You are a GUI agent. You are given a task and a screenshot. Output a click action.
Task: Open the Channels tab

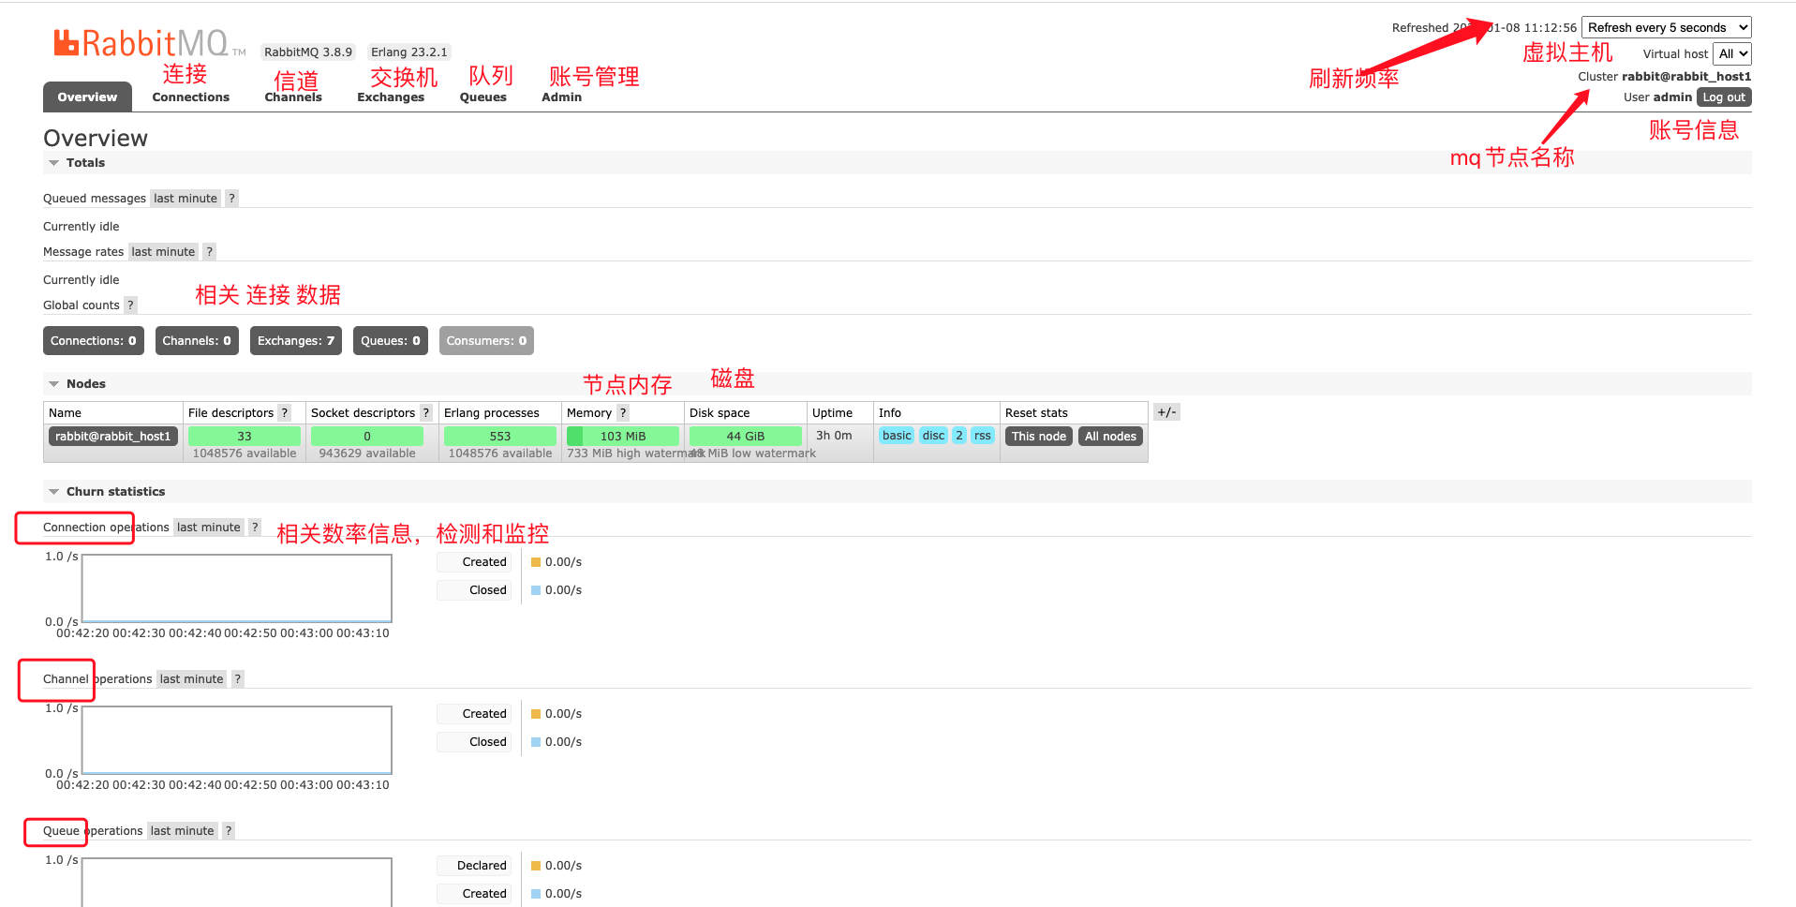(x=293, y=97)
